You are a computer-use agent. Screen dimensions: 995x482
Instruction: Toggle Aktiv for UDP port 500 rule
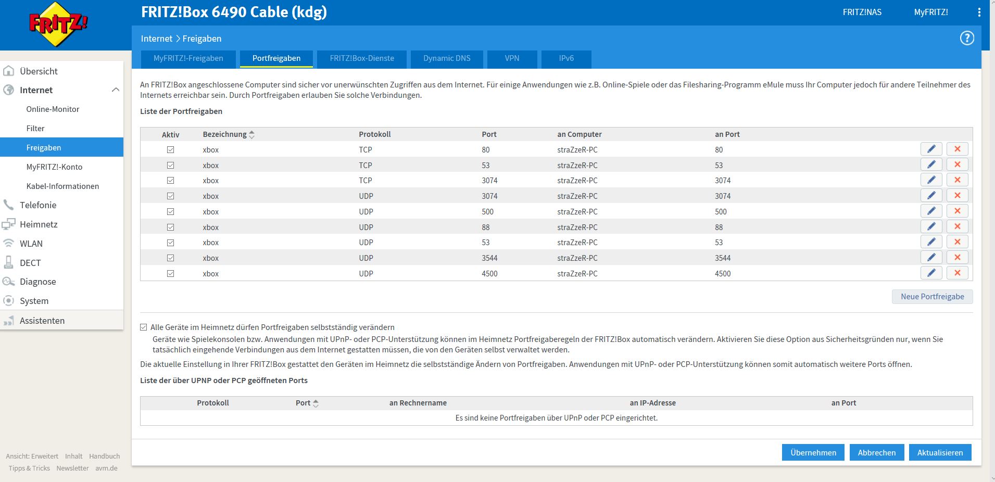click(x=170, y=211)
